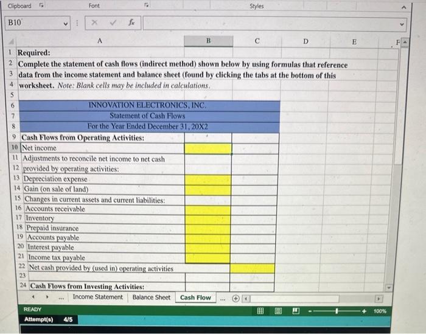Select the Cash Flow sheet tab

195,297
